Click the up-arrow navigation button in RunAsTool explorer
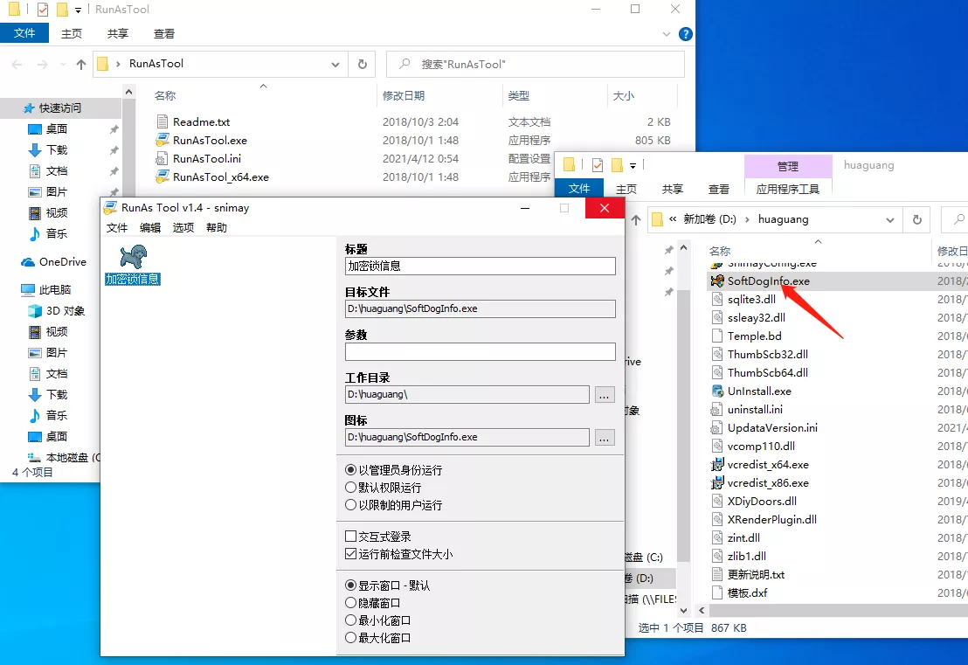Viewport: 968px width, 665px height. coord(81,64)
